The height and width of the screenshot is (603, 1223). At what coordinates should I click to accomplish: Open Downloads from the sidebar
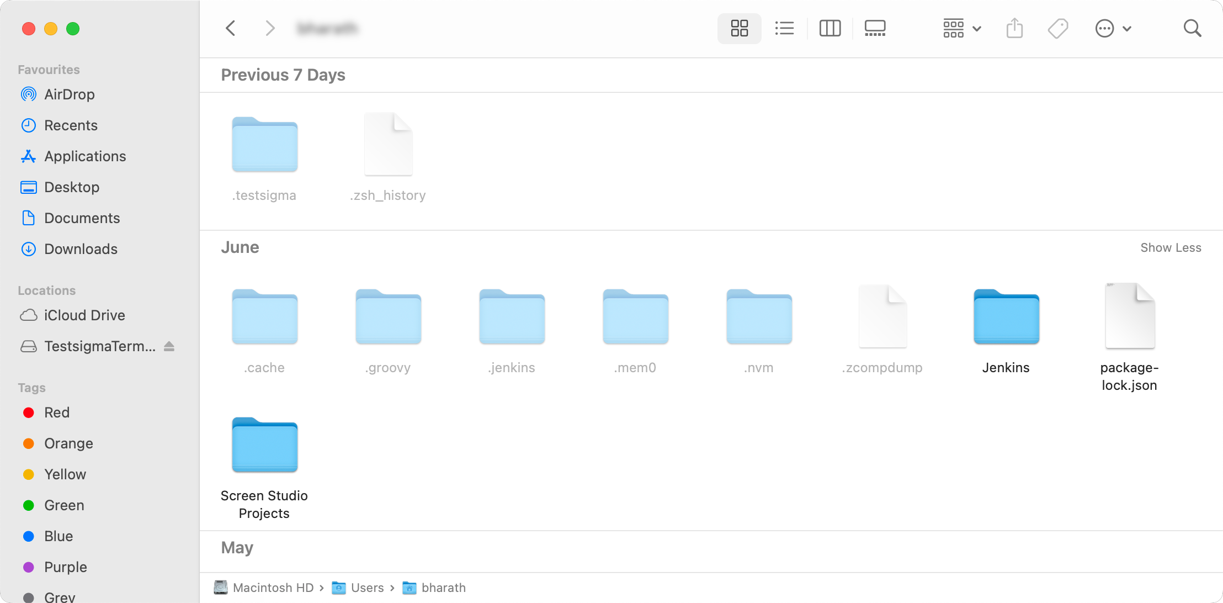point(81,249)
